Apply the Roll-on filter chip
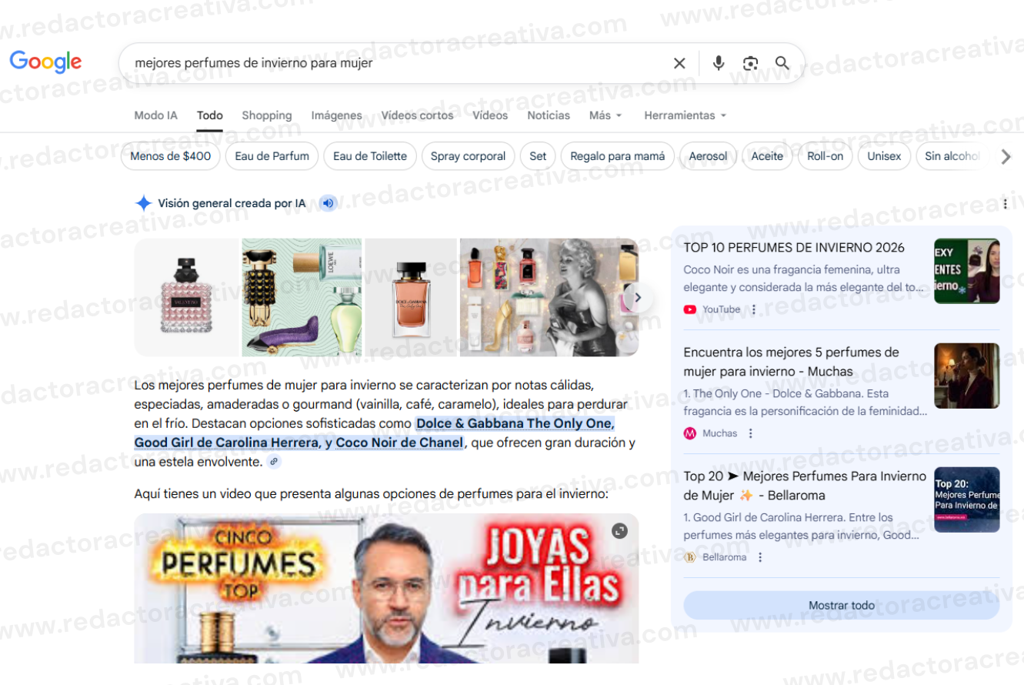This screenshot has width=1024, height=685. point(825,156)
